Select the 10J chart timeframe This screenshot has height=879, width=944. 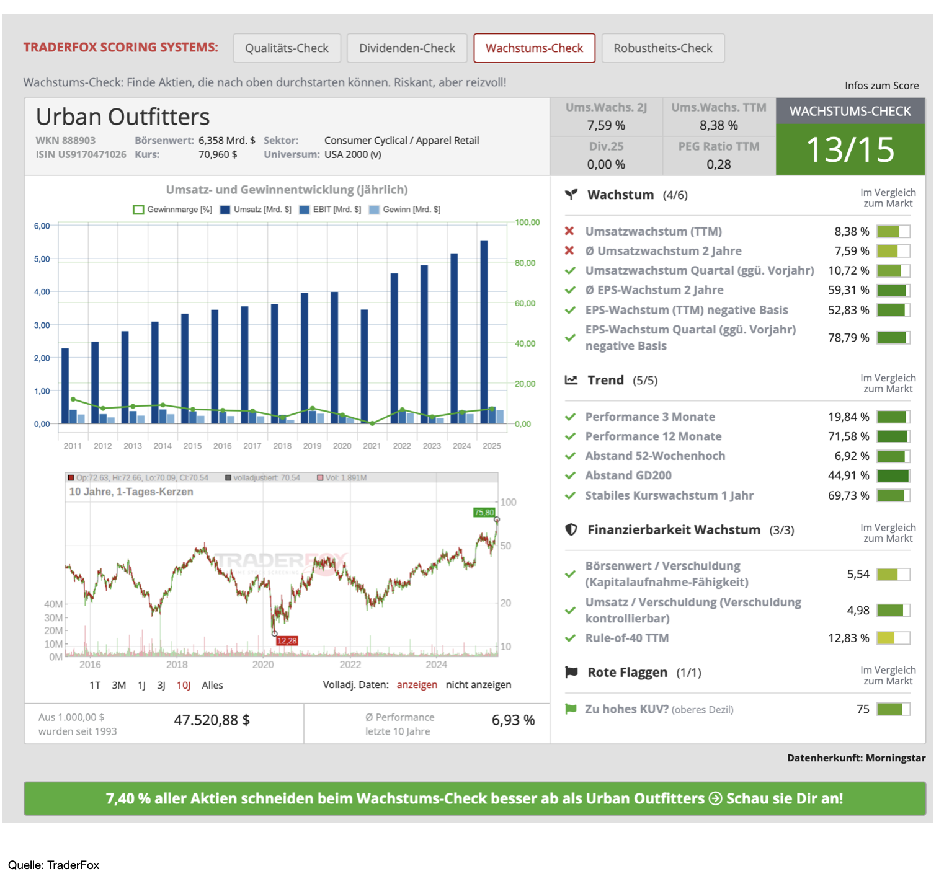tap(184, 685)
